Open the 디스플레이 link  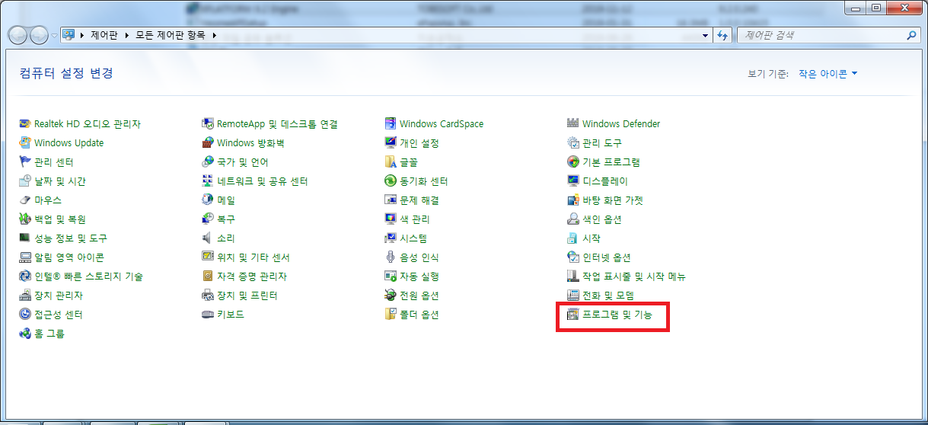[x=605, y=181]
